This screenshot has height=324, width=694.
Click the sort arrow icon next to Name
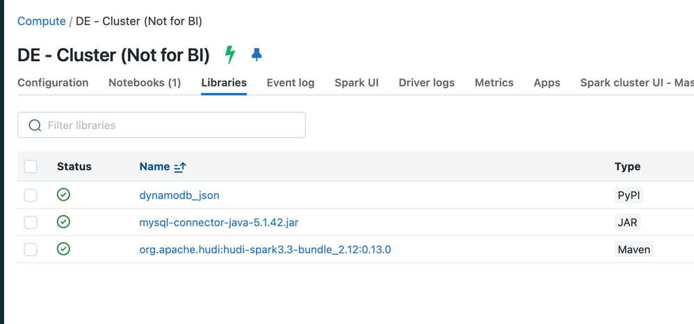click(x=180, y=167)
